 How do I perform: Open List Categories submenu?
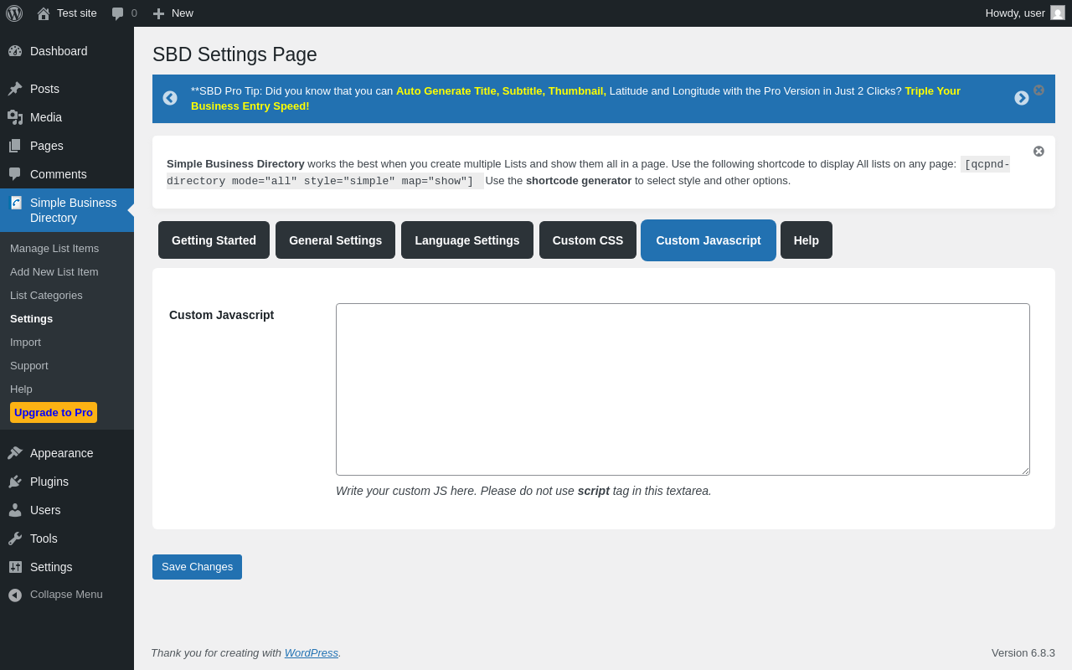[x=46, y=295]
